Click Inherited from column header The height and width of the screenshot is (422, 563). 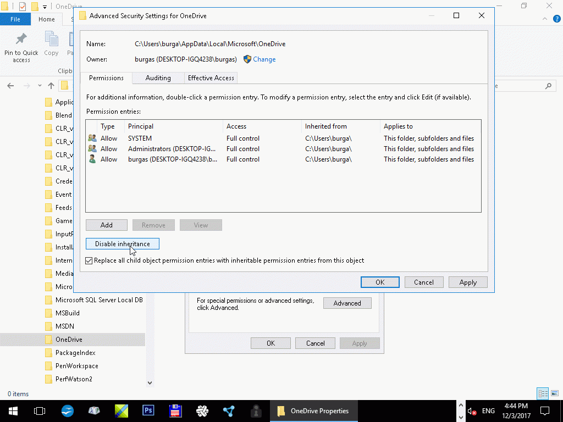pyautogui.click(x=341, y=126)
